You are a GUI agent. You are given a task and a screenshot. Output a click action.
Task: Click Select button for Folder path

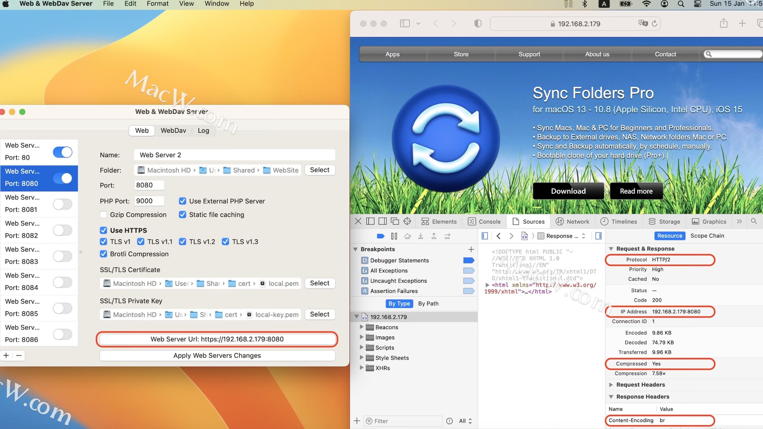pos(320,170)
